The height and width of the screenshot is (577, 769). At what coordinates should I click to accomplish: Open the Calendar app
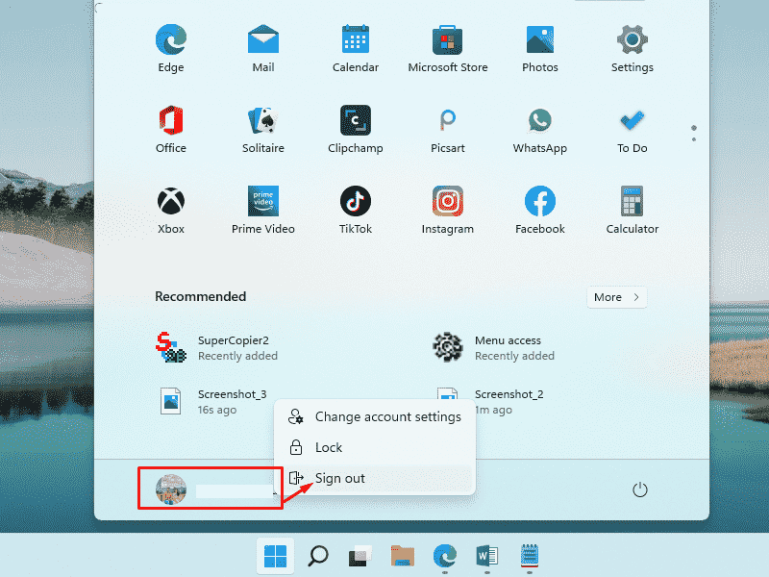point(355,43)
